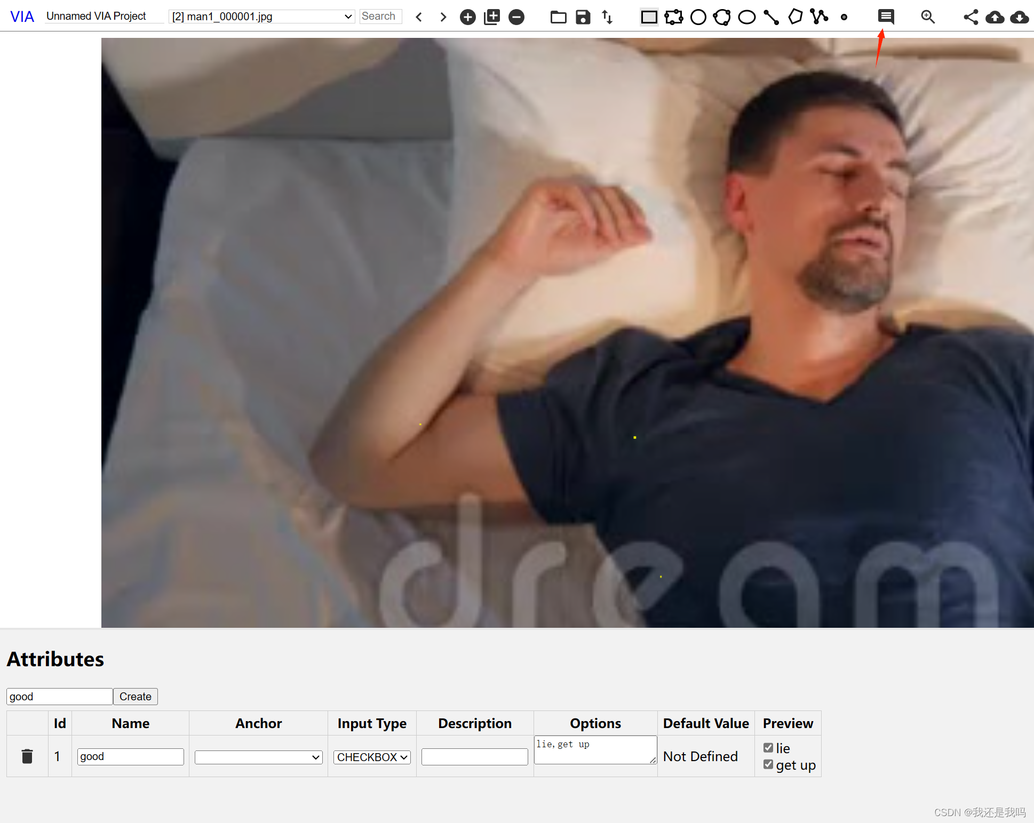Click the zoom magnifier icon
Viewport: 1034px width, 823px height.
pos(928,17)
